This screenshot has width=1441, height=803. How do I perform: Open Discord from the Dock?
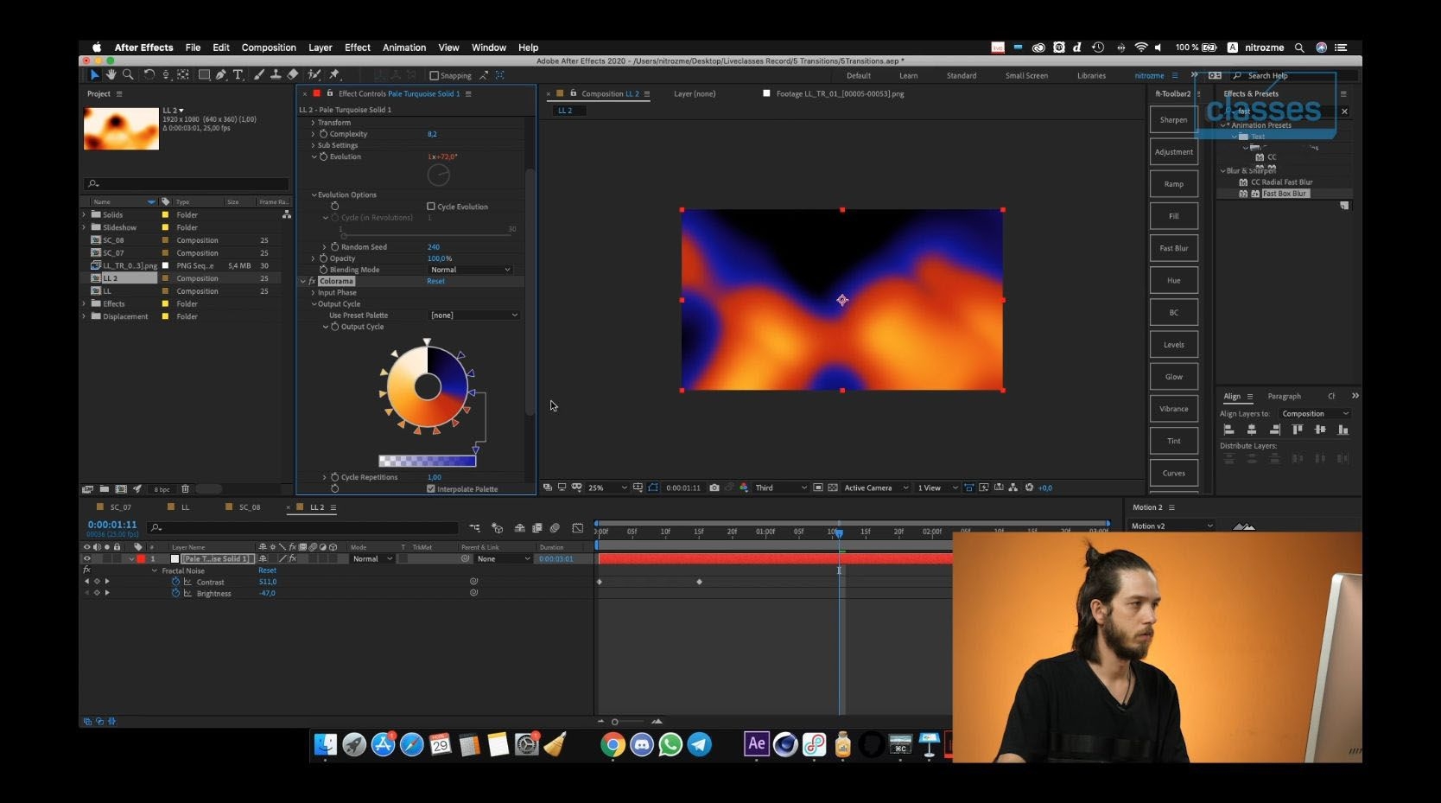coord(642,744)
